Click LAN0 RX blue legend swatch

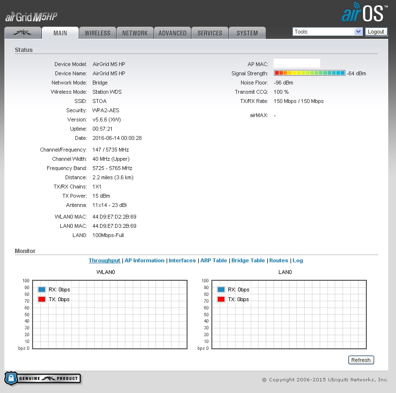click(x=221, y=290)
